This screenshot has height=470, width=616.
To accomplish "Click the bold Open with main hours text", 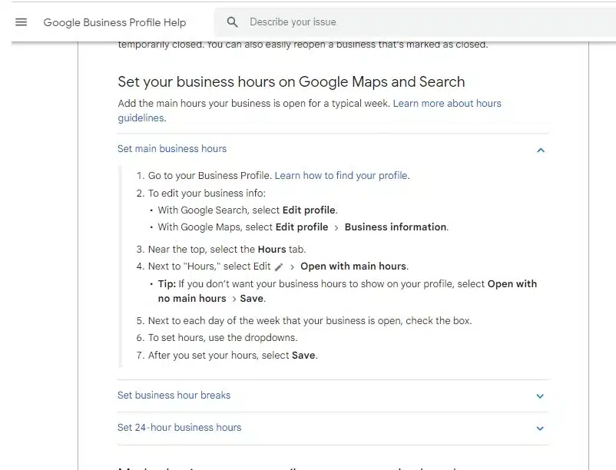I will [x=353, y=266].
